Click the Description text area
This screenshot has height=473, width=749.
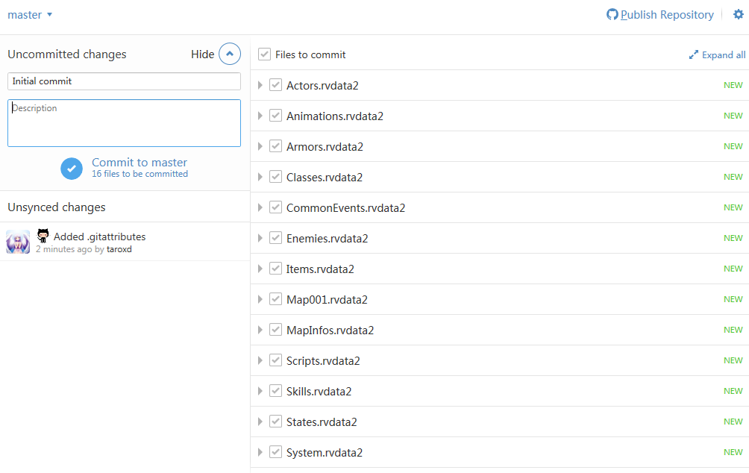click(x=124, y=123)
